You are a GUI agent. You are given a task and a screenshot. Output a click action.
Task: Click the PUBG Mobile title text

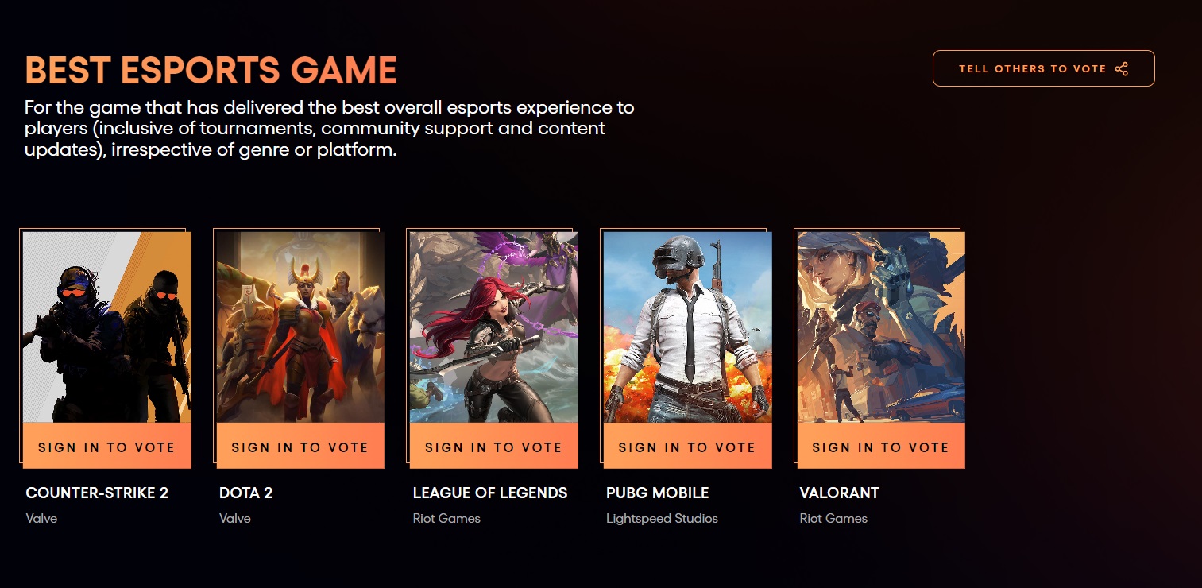(657, 493)
